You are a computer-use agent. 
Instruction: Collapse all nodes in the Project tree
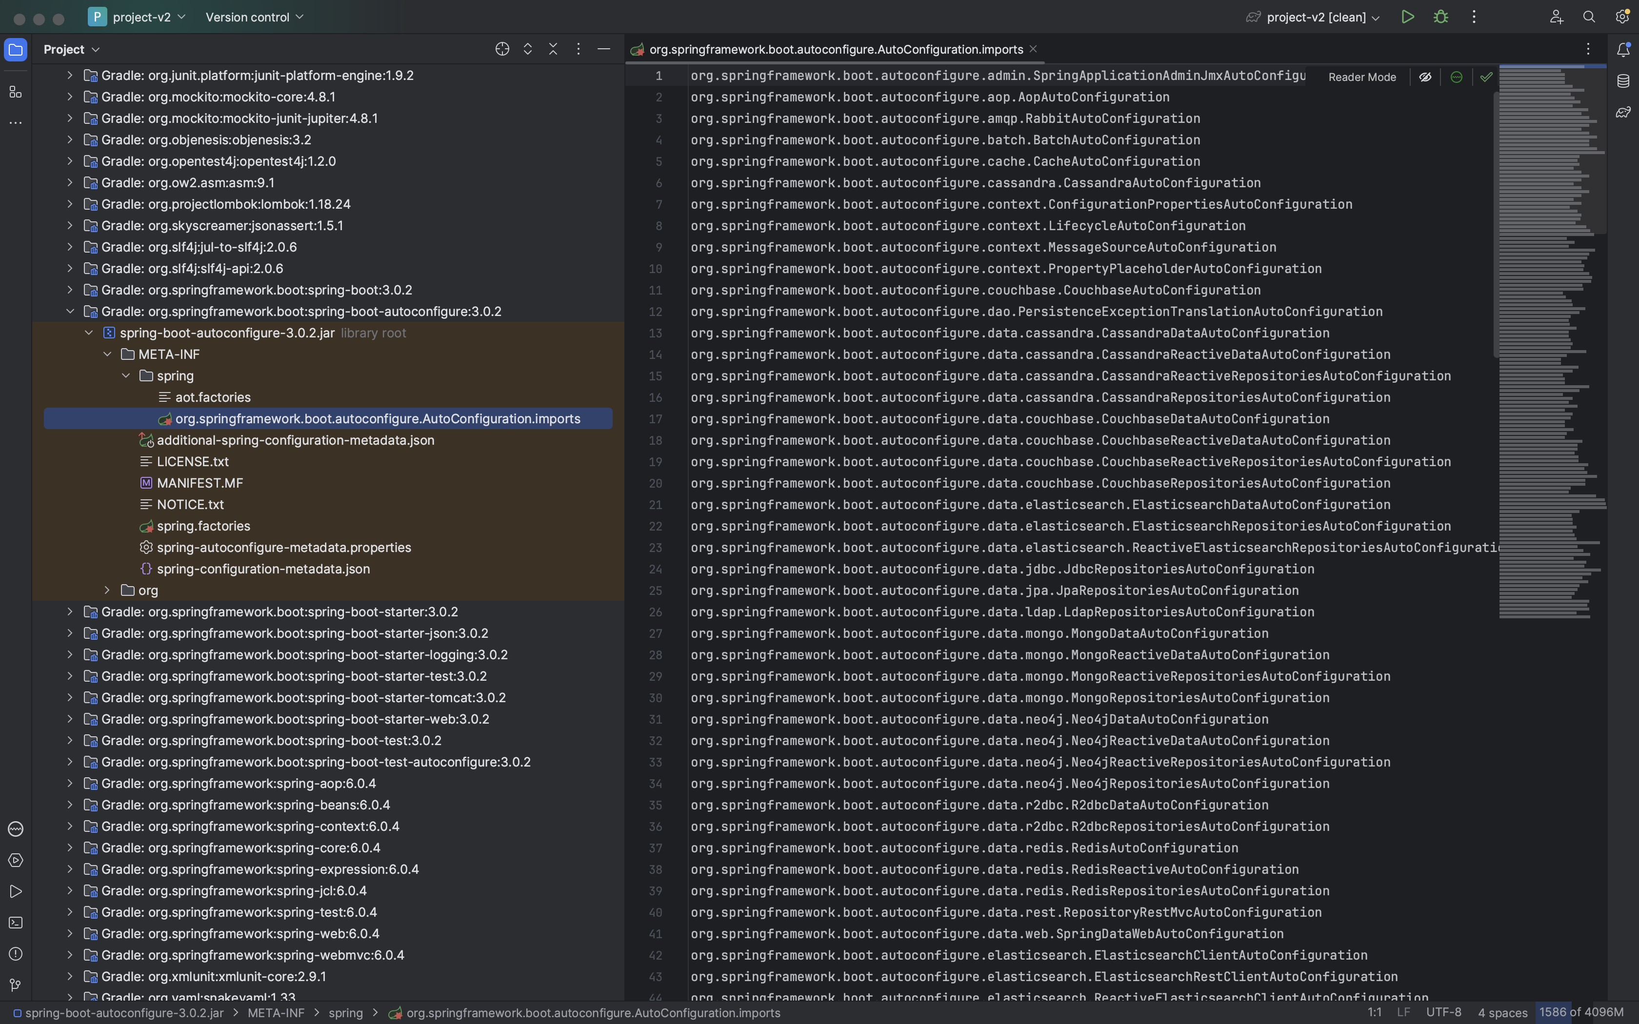553,49
